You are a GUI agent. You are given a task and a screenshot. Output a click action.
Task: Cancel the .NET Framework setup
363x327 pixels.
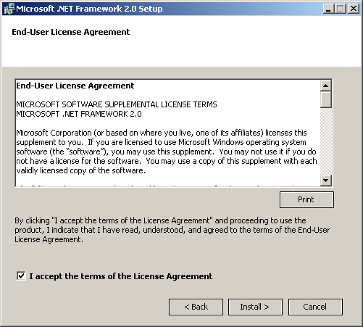315,307
